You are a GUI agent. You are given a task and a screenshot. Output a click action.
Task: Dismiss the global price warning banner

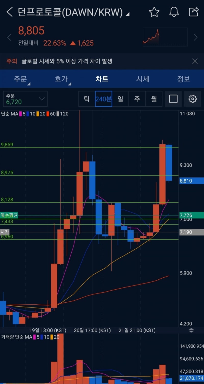click(195, 61)
